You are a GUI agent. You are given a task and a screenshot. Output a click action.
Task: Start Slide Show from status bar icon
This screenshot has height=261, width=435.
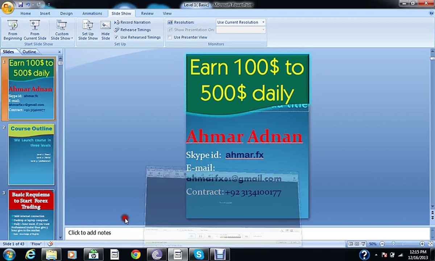click(363, 244)
